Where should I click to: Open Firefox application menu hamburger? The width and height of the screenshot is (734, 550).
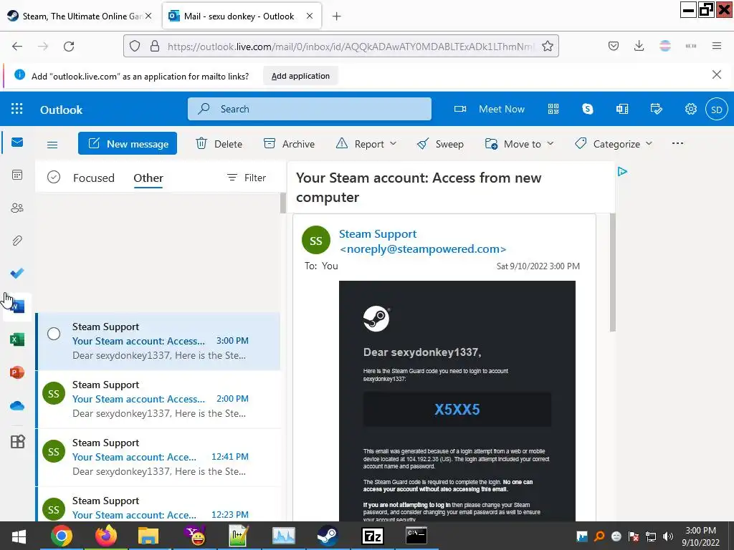click(x=717, y=46)
